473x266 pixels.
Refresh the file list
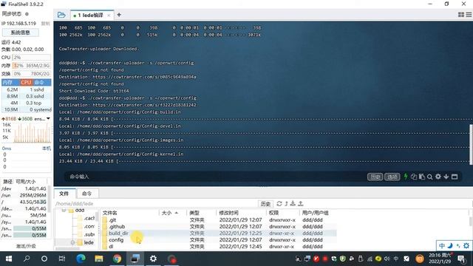[279, 204]
